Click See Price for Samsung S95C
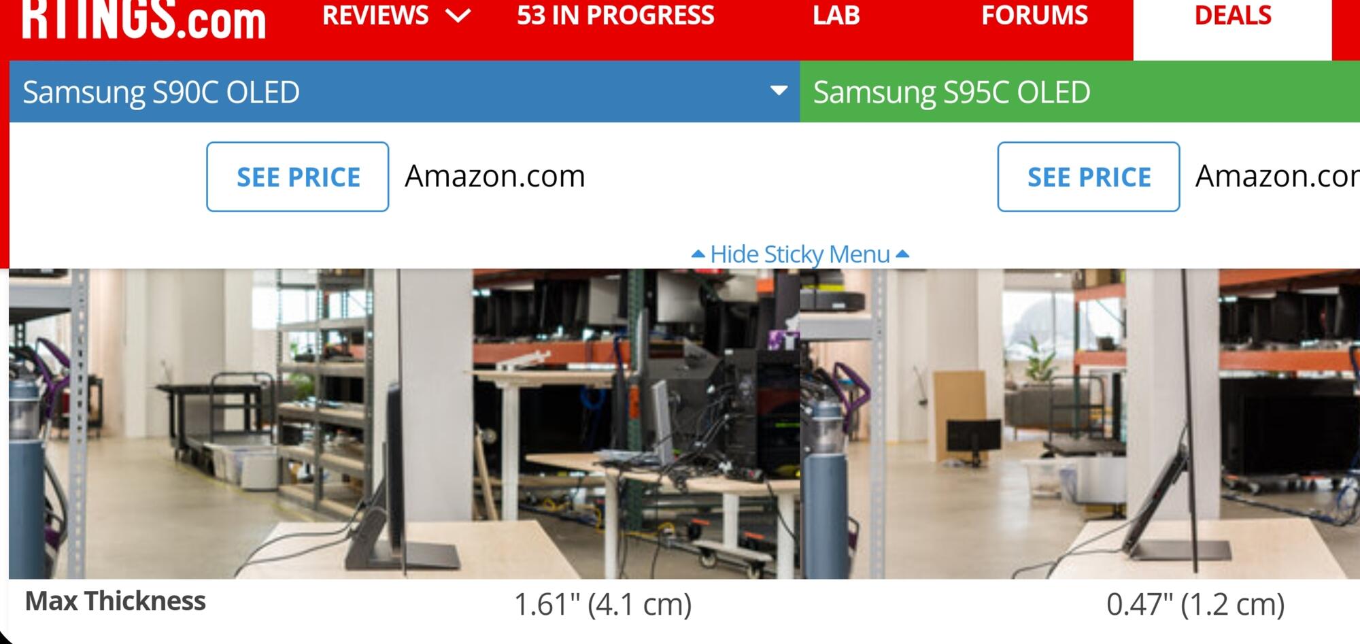The height and width of the screenshot is (644, 1360). tap(1089, 177)
